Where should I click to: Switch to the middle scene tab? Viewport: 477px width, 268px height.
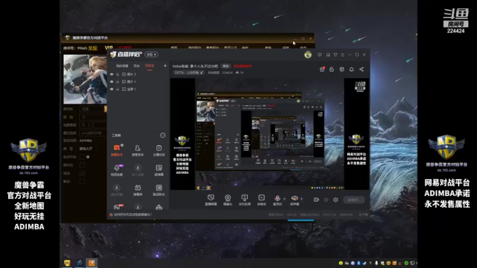pos(137,66)
